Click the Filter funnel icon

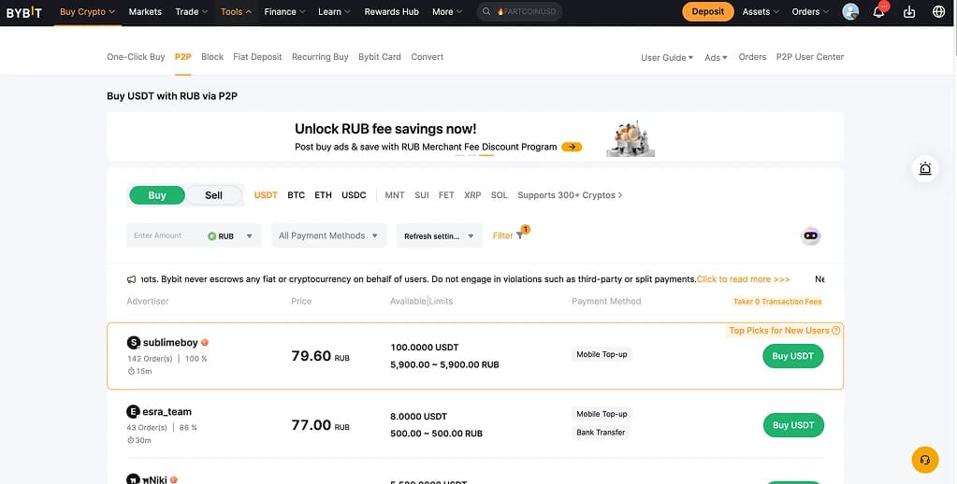(519, 235)
